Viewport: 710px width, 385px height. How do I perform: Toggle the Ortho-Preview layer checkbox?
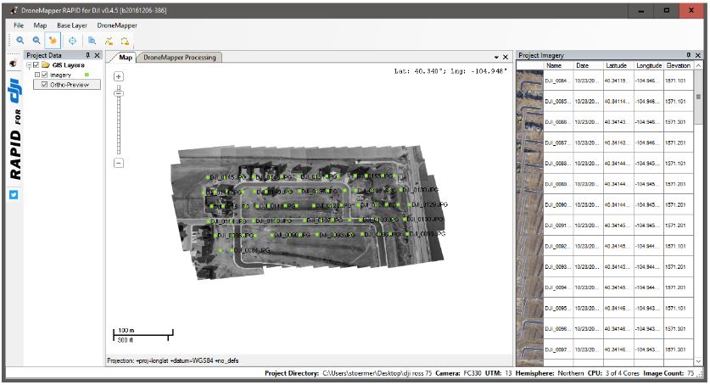point(44,85)
